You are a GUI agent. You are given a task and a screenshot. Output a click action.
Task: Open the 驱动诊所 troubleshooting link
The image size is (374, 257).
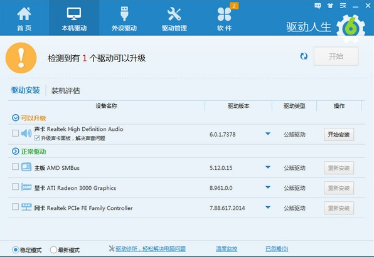tap(151, 249)
